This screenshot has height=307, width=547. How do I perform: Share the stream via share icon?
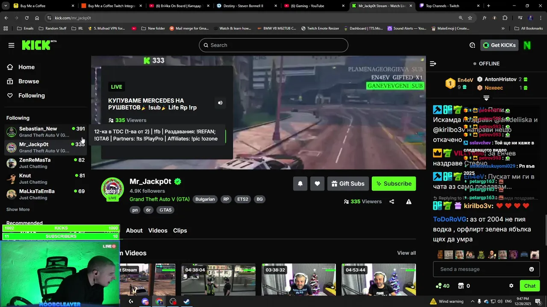(x=392, y=202)
